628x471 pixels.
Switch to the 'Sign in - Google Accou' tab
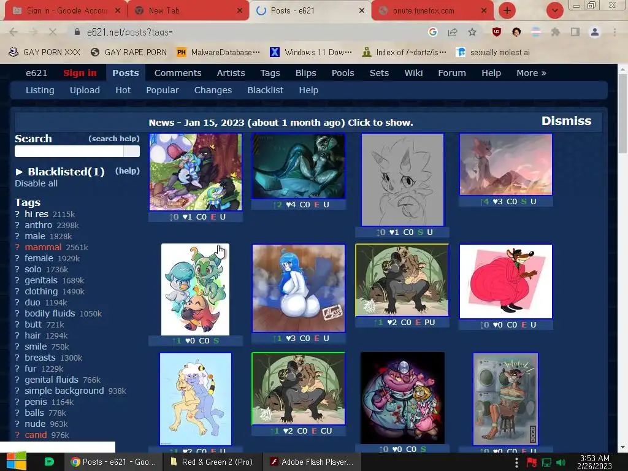pyautogui.click(x=66, y=11)
